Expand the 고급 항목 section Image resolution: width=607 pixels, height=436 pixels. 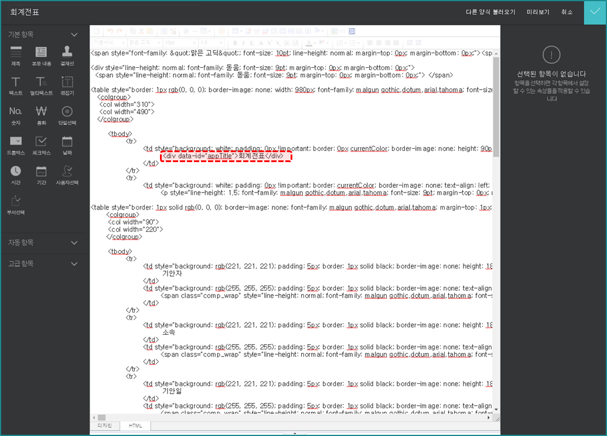(74, 264)
